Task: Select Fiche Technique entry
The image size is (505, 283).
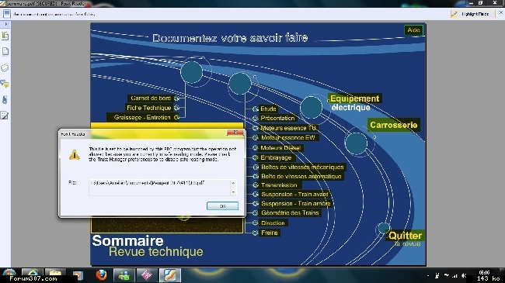Action: (148, 108)
